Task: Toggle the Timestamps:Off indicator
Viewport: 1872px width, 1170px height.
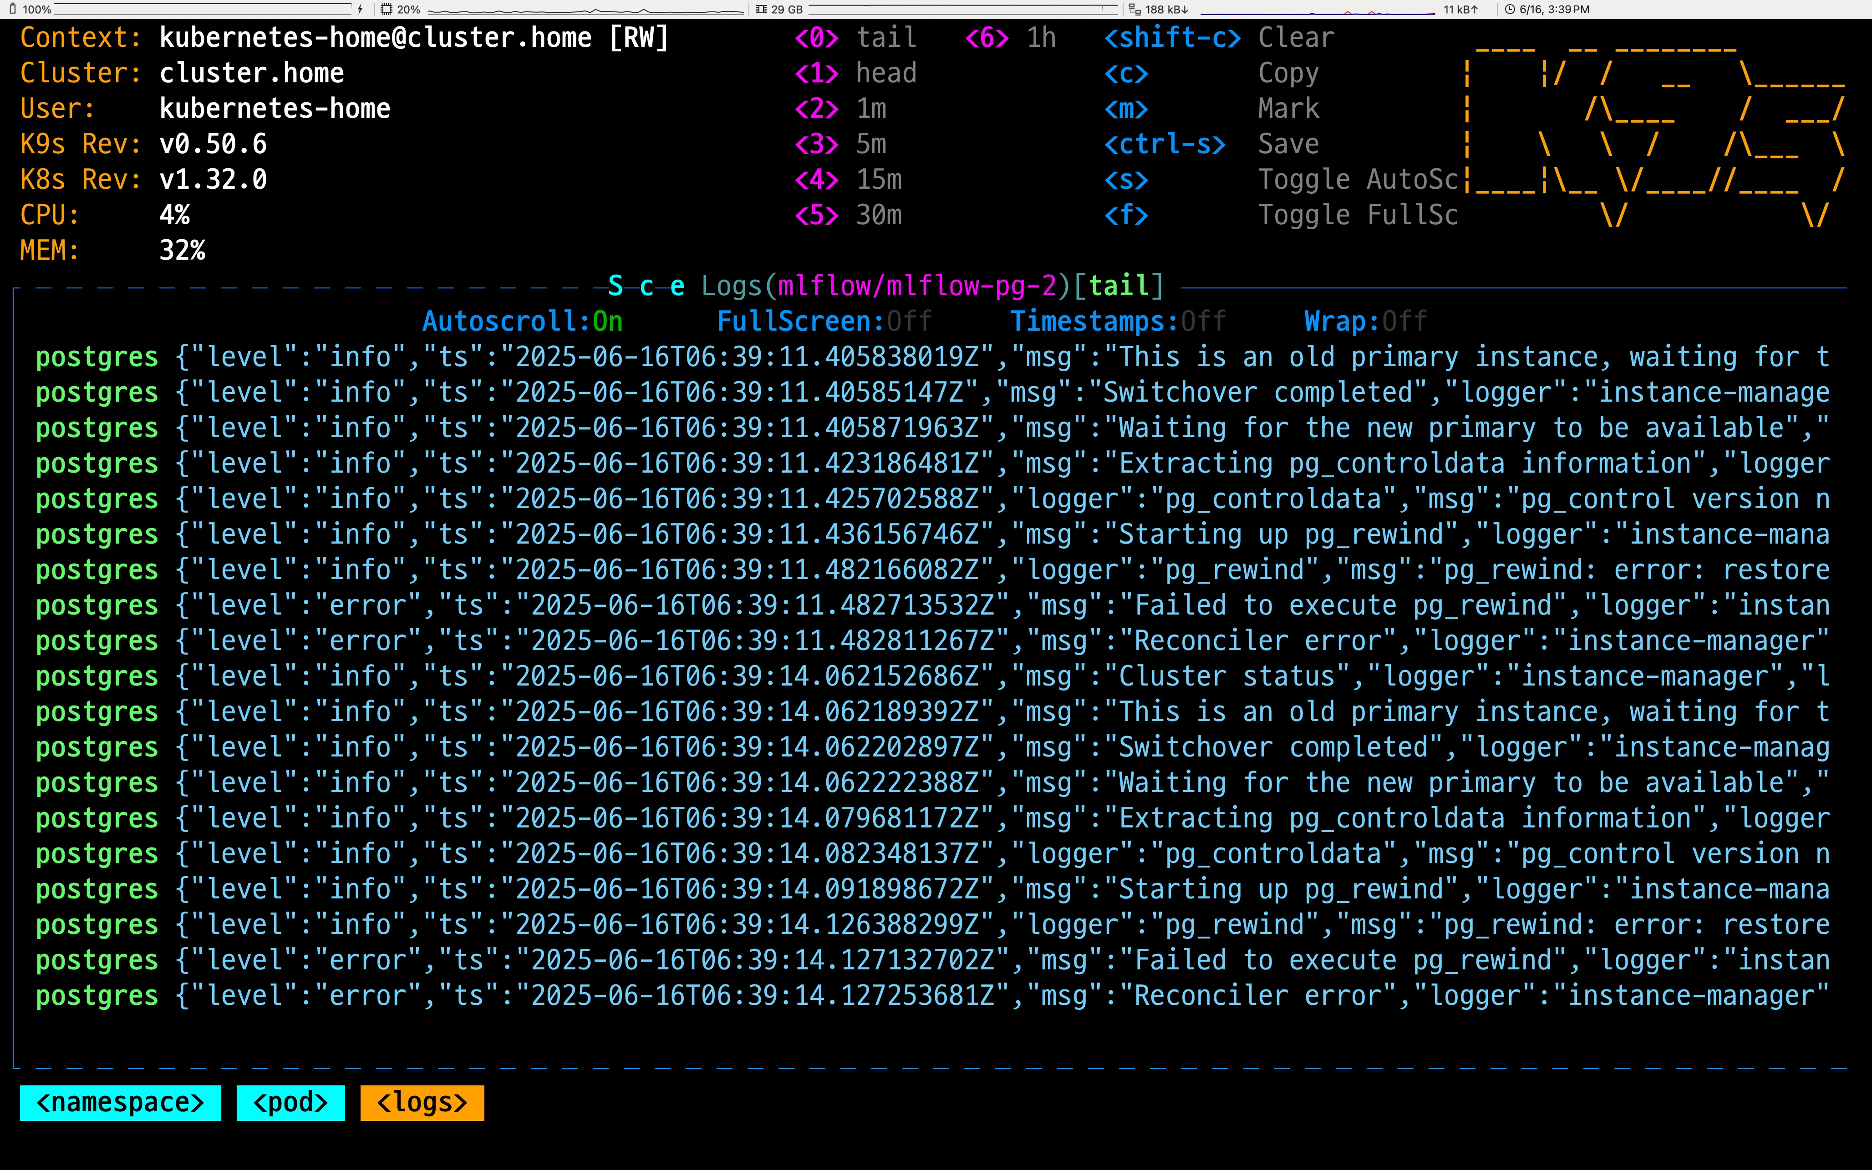Action: pos(1118,321)
